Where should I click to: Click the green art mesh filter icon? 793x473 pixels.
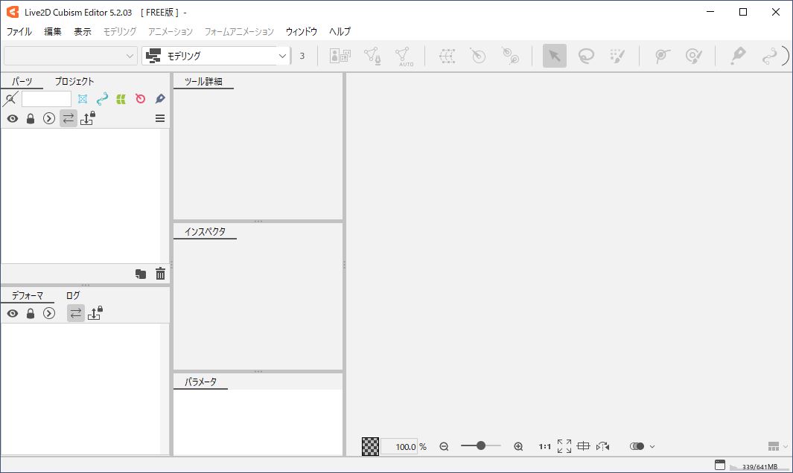121,99
